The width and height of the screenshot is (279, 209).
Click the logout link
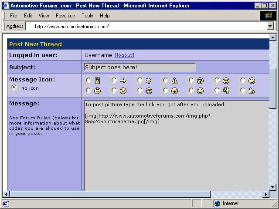point(125,55)
